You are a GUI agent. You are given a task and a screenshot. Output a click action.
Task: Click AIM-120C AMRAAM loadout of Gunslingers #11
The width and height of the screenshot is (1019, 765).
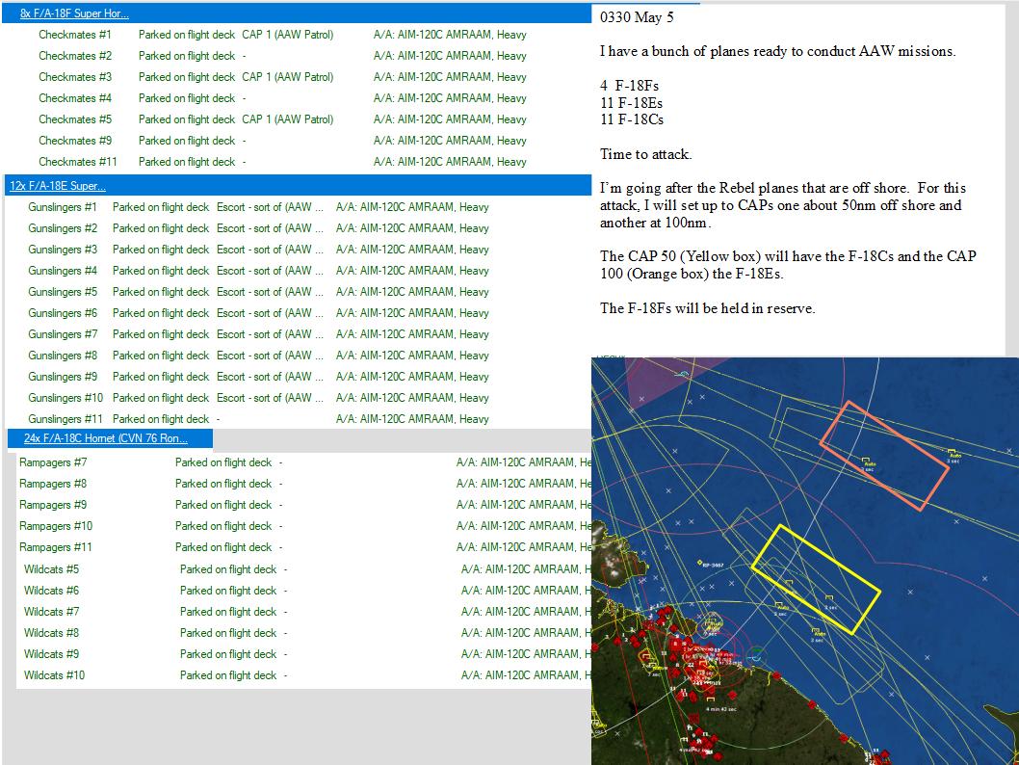point(412,419)
